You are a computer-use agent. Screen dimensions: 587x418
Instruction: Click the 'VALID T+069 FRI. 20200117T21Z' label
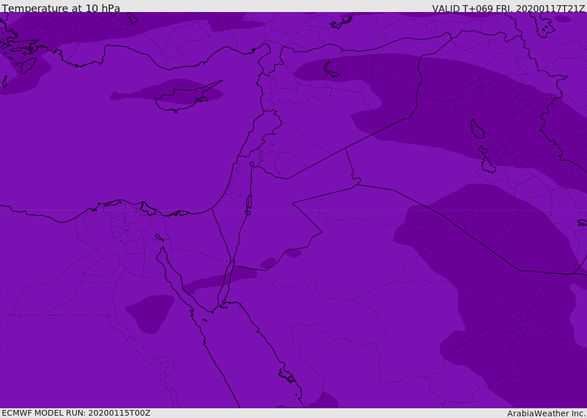[508, 9]
